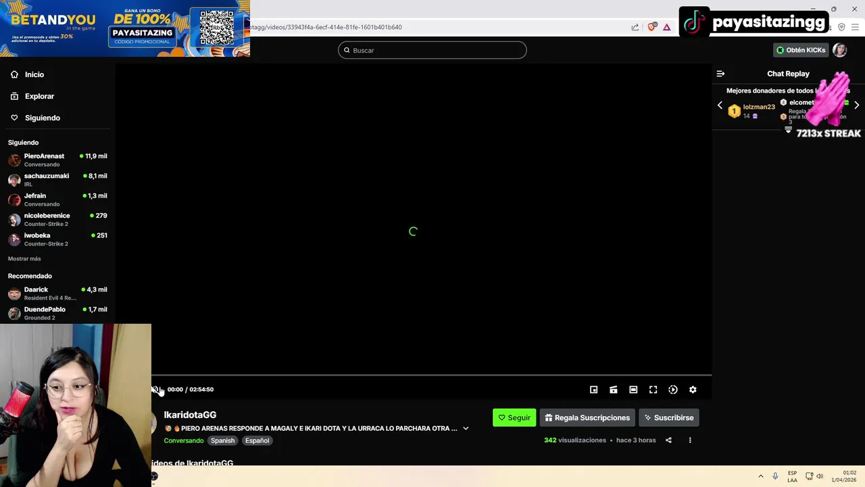The height and width of the screenshot is (487, 865).
Task: Open the taskbar clock and date
Action: pos(844,476)
